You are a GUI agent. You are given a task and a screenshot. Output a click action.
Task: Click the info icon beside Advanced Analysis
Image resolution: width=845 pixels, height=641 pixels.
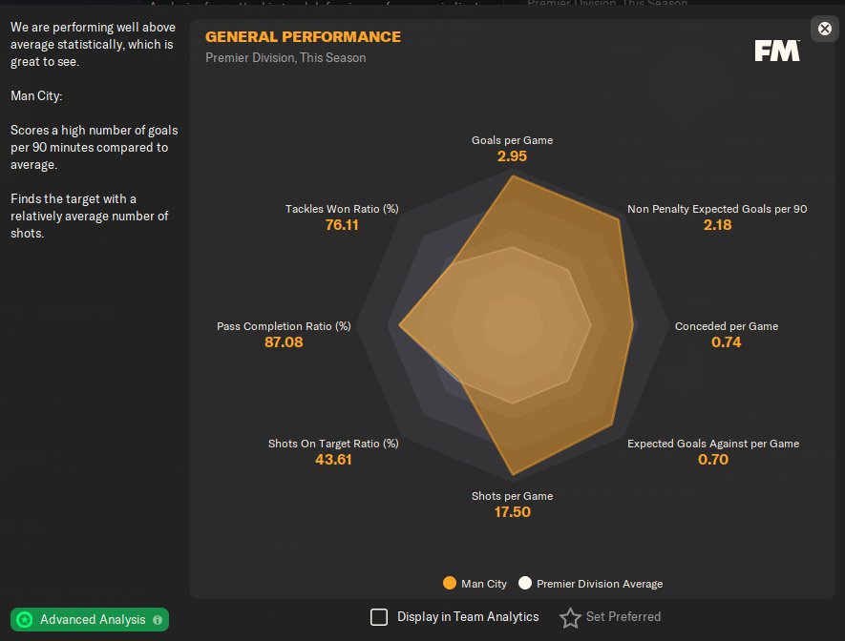(x=158, y=620)
